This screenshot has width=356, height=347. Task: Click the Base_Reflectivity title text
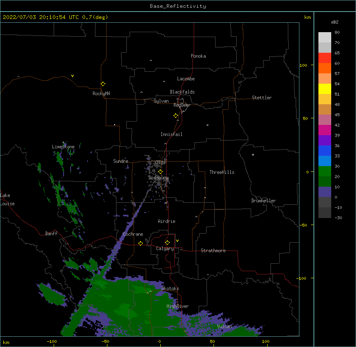[x=178, y=6]
